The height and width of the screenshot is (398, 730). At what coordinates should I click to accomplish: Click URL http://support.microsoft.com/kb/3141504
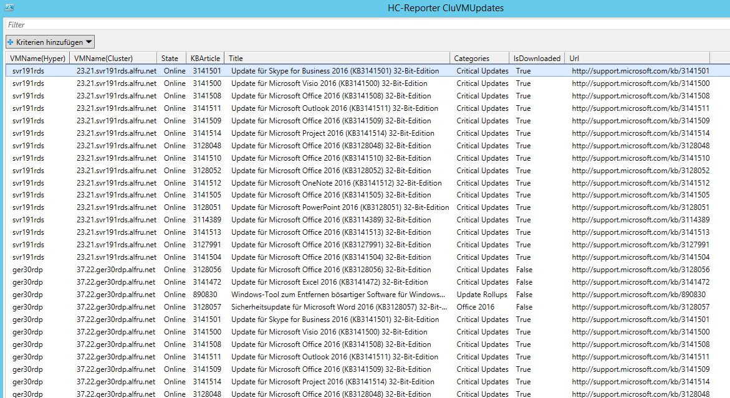point(641,257)
